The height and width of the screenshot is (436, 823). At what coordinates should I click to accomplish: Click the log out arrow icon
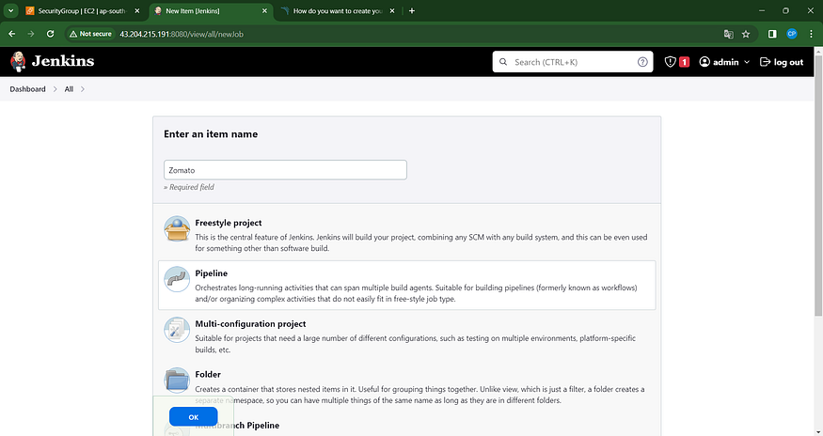coord(765,62)
